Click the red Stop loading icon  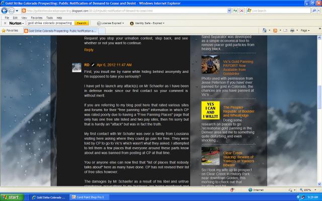(x=242, y=11)
